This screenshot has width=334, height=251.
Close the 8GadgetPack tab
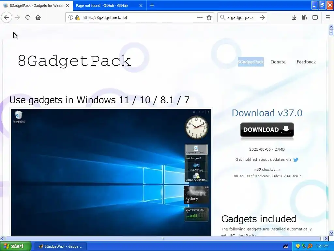68,6
